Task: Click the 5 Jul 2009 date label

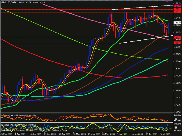Action: 165,134
